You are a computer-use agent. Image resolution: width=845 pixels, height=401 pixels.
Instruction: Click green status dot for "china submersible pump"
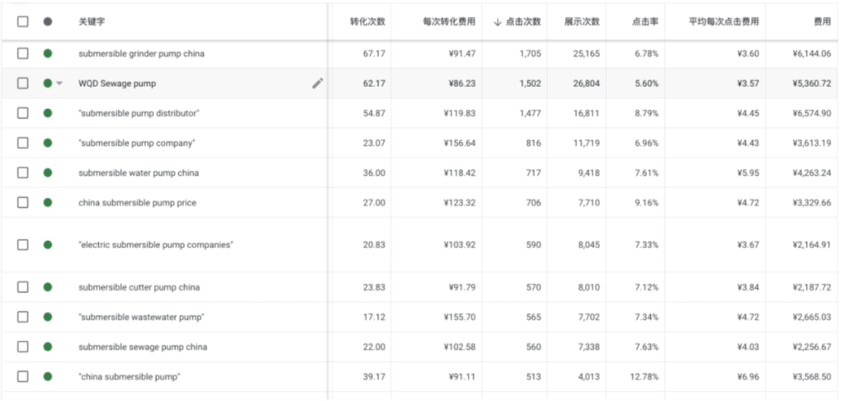(47, 376)
